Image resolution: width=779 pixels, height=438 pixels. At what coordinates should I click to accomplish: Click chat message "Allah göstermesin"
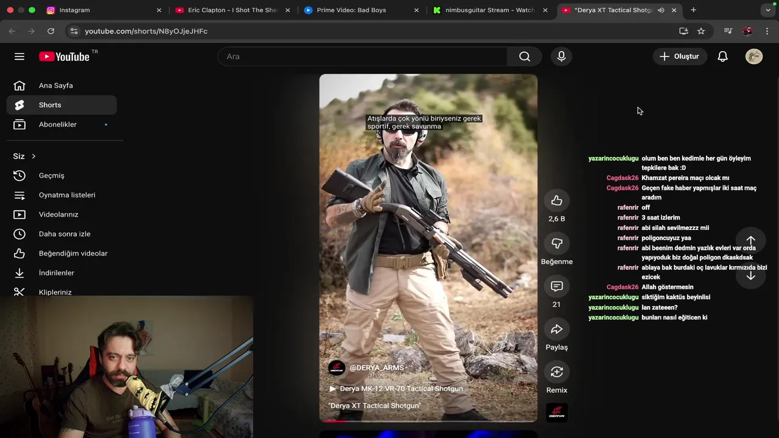[667, 287]
